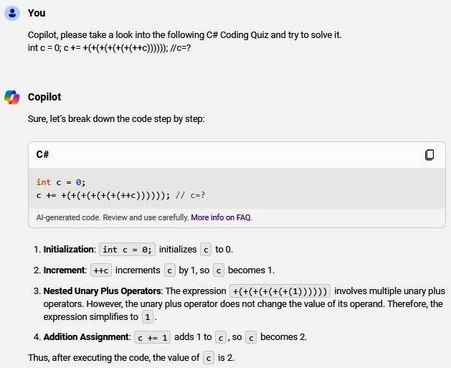Click the final "Thus, after executing the code" sentence

(x=115, y=357)
